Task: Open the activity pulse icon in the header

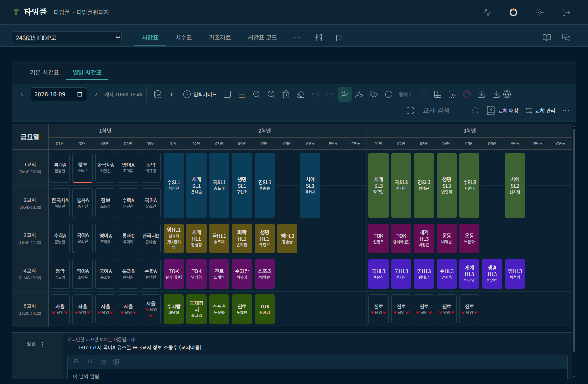Action: pyautogui.click(x=487, y=12)
